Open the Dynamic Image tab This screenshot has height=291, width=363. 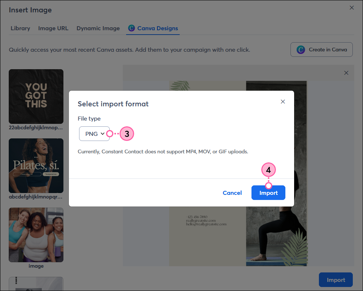tap(98, 28)
